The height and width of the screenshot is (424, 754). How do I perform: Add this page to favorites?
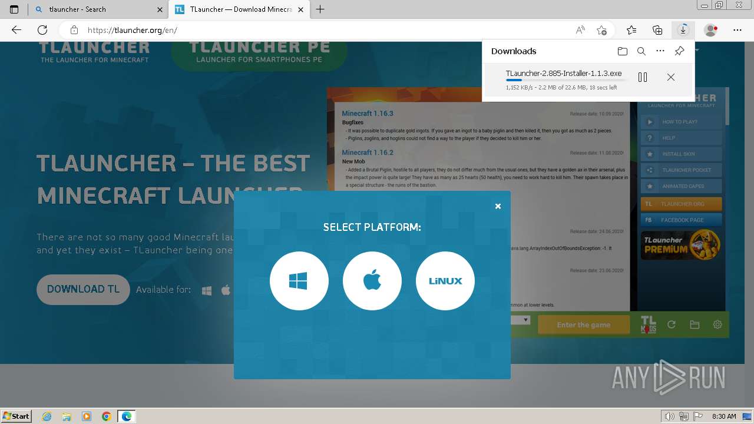(601, 30)
